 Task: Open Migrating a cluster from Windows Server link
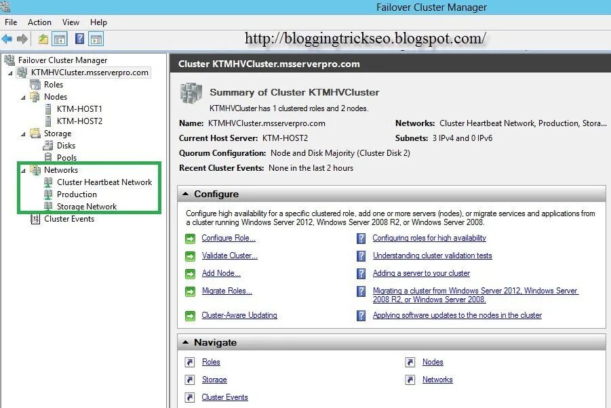point(475,295)
